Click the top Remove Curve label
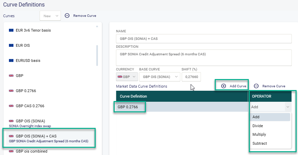Image resolution: width=298 pixels, height=155 pixels. pyautogui.click(x=85, y=16)
